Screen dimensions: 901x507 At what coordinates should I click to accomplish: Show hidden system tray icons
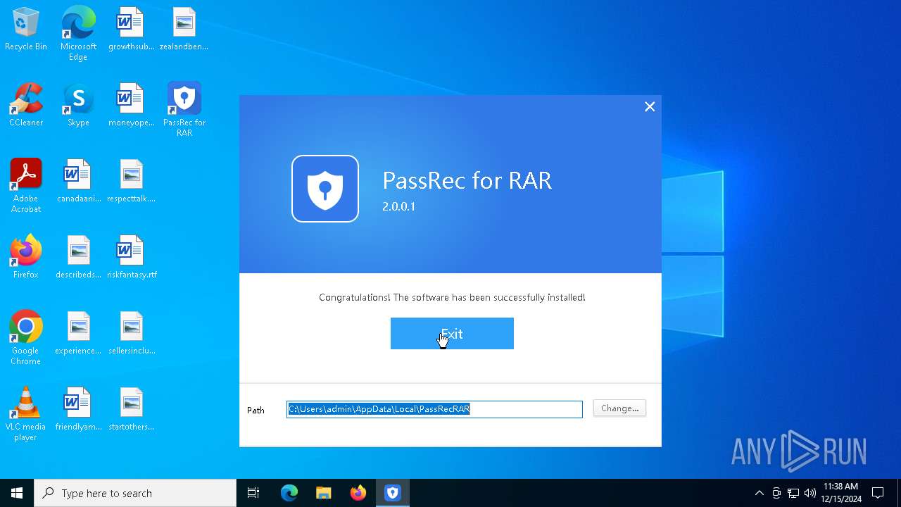click(x=759, y=493)
